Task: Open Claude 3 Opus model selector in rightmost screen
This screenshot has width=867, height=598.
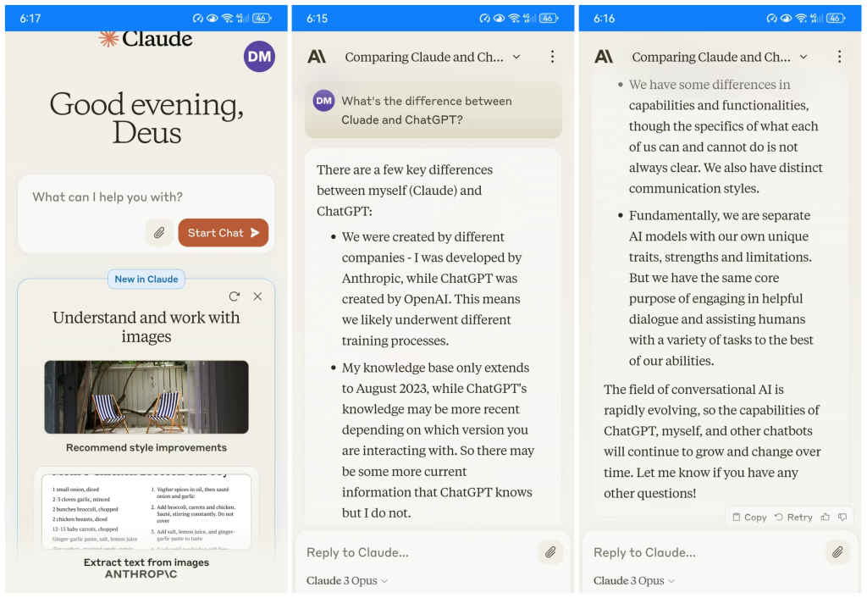Action: tap(634, 581)
